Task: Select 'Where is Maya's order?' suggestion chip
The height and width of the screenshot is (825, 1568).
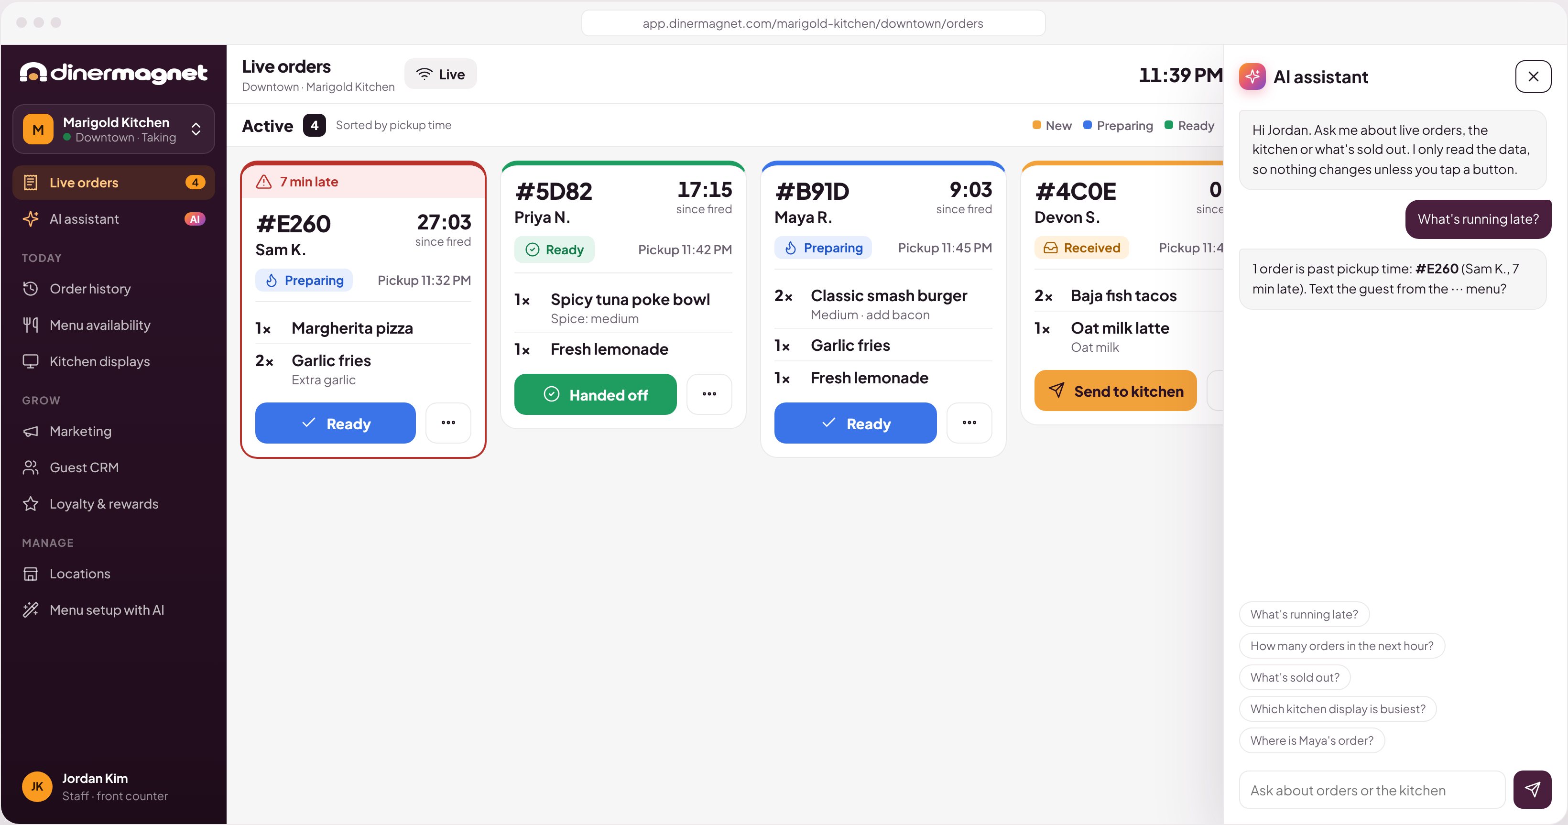Action: point(1312,740)
